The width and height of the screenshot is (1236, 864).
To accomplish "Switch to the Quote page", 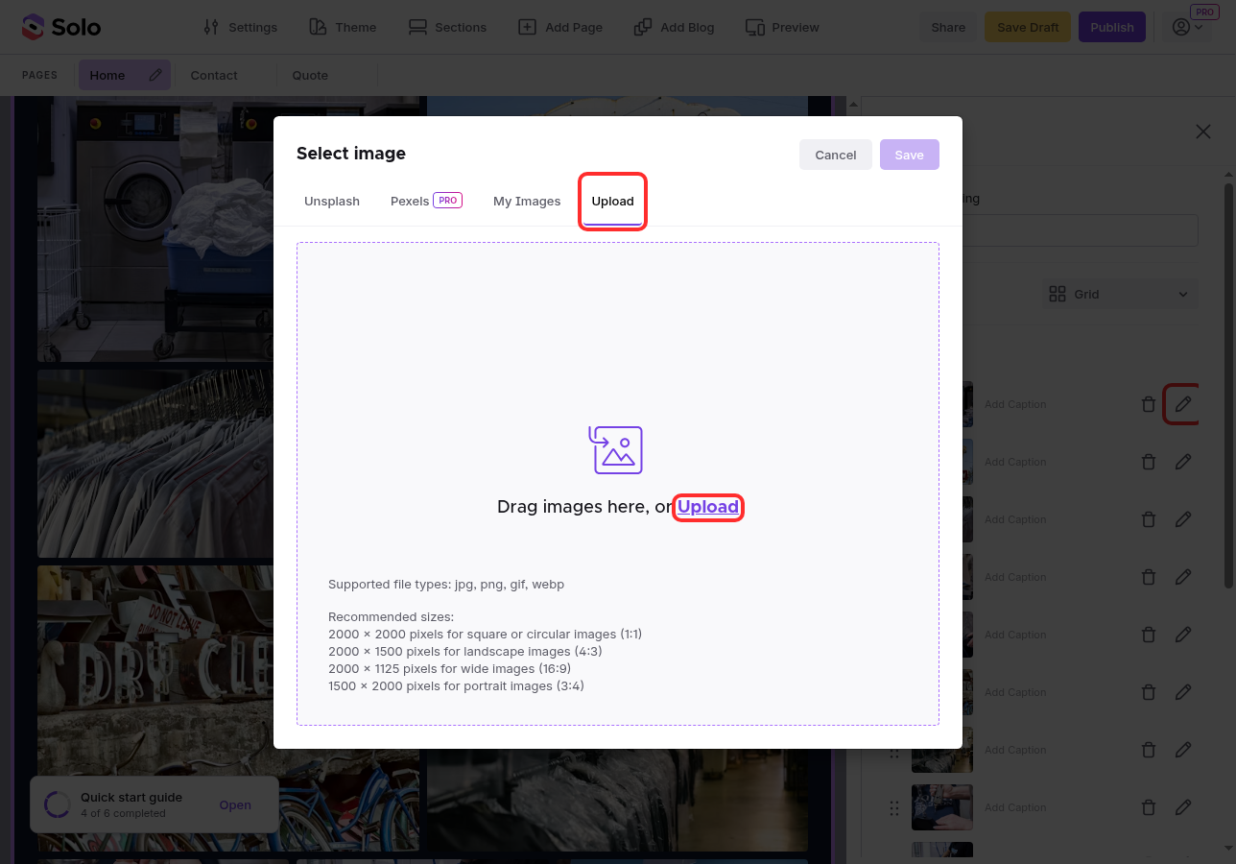I will pos(310,75).
